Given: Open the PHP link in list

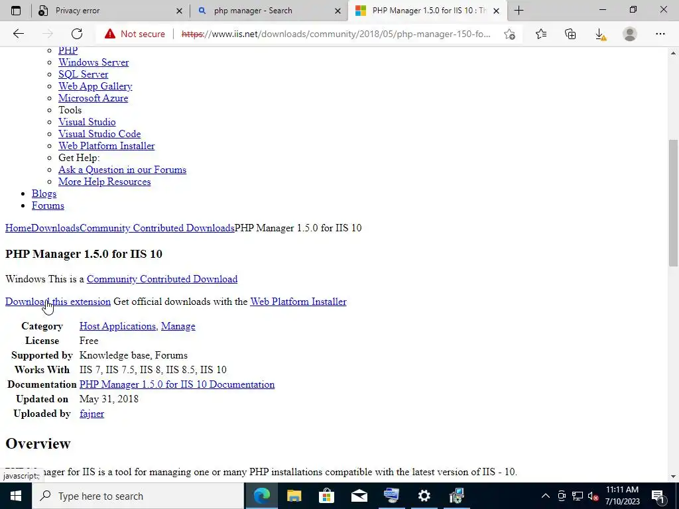Looking at the screenshot, I should [x=68, y=50].
